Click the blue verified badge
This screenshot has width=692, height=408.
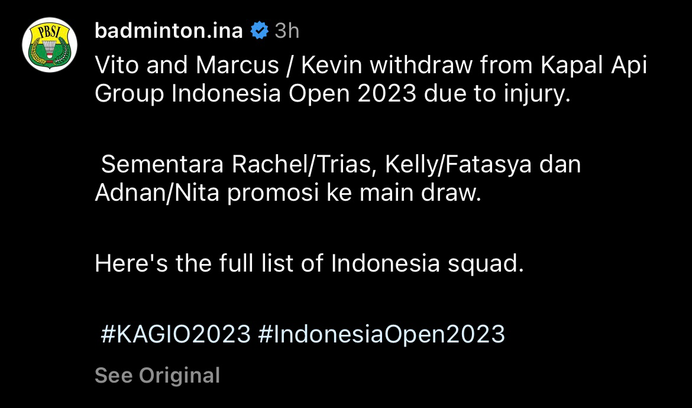(x=259, y=31)
